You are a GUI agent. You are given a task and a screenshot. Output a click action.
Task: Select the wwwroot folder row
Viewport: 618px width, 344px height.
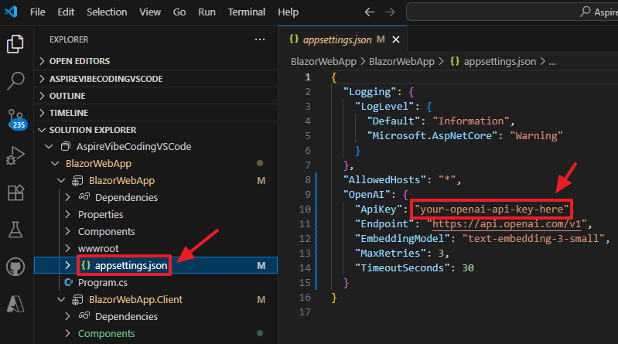click(x=155, y=248)
